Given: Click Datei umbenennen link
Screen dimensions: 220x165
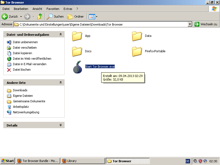Looking at the screenshot, I should pyautogui.click(x=25, y=42).
